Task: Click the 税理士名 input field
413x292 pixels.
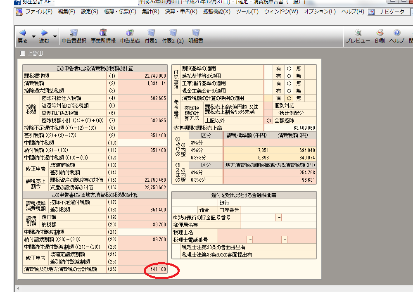Action: (267, 232)
